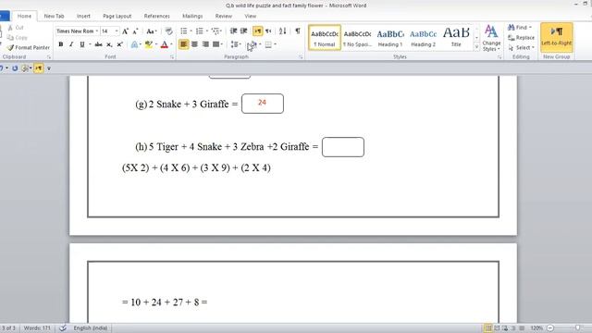Image resolution: width=592 pixels, height=333 pixels.
Task: Apply Align Text Right
Action: pos(205,44)
